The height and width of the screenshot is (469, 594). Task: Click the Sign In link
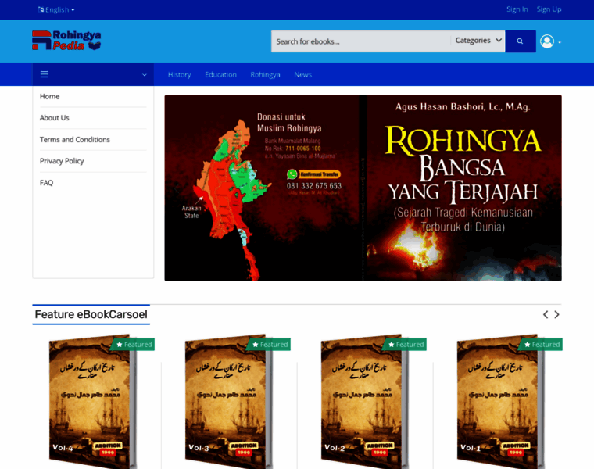tap(517, 9)
